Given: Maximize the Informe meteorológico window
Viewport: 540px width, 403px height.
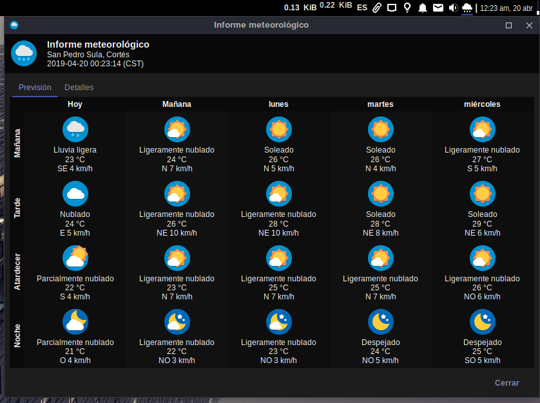Looking at the screenshot, I should (x=508, y=26).
